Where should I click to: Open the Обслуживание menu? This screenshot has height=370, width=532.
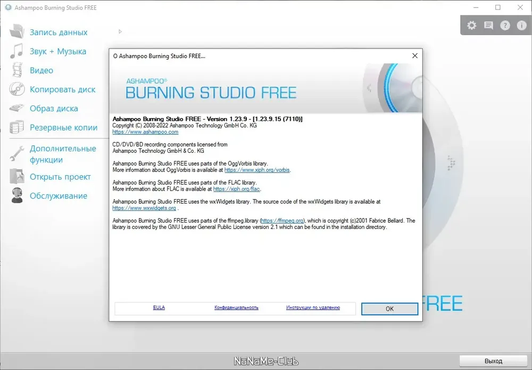(59, 196)
